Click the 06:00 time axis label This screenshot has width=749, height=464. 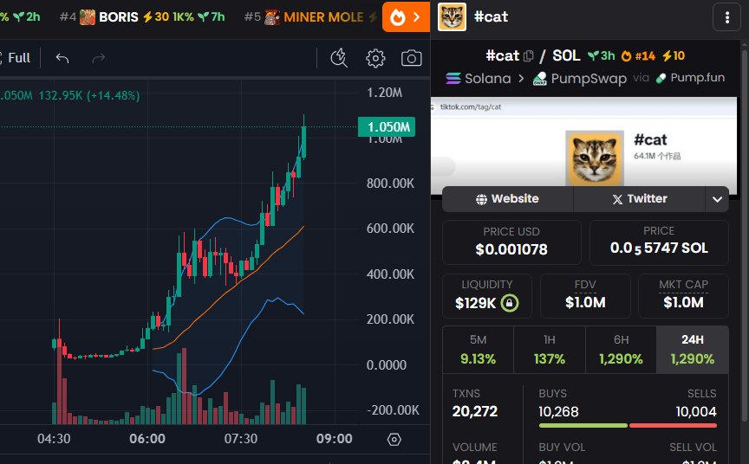[147, 439]
